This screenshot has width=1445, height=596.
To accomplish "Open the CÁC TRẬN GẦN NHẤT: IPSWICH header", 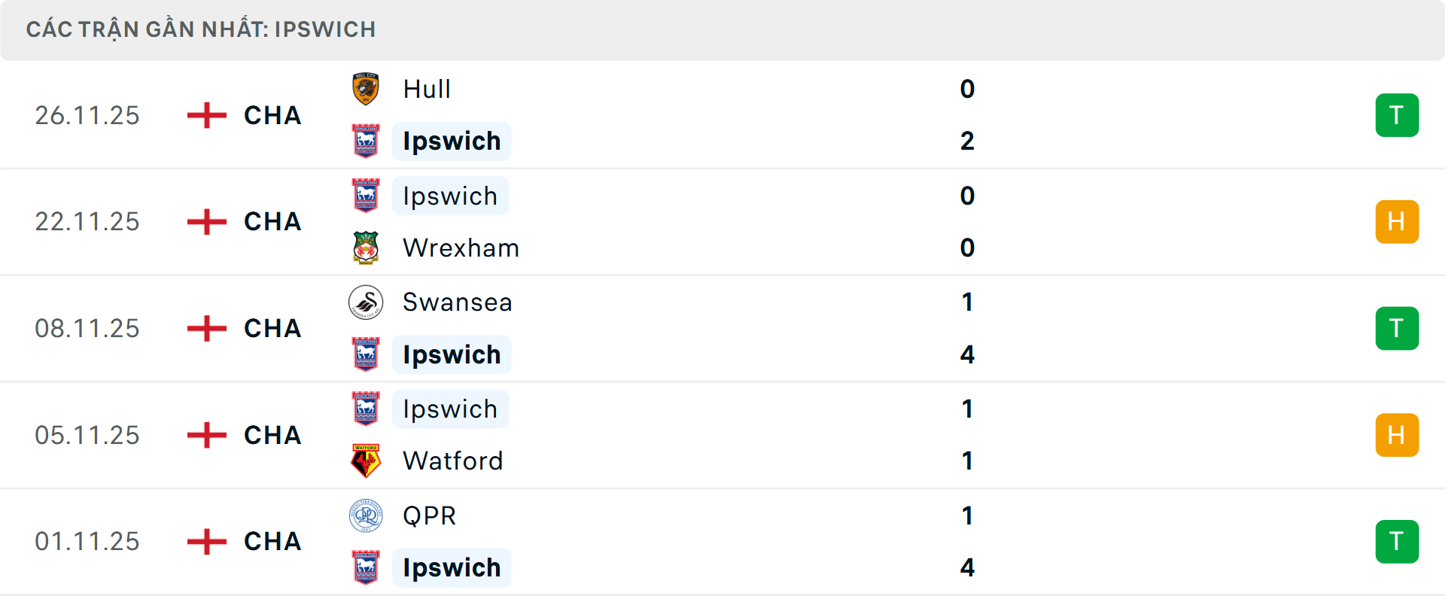I will click(201, 29).
